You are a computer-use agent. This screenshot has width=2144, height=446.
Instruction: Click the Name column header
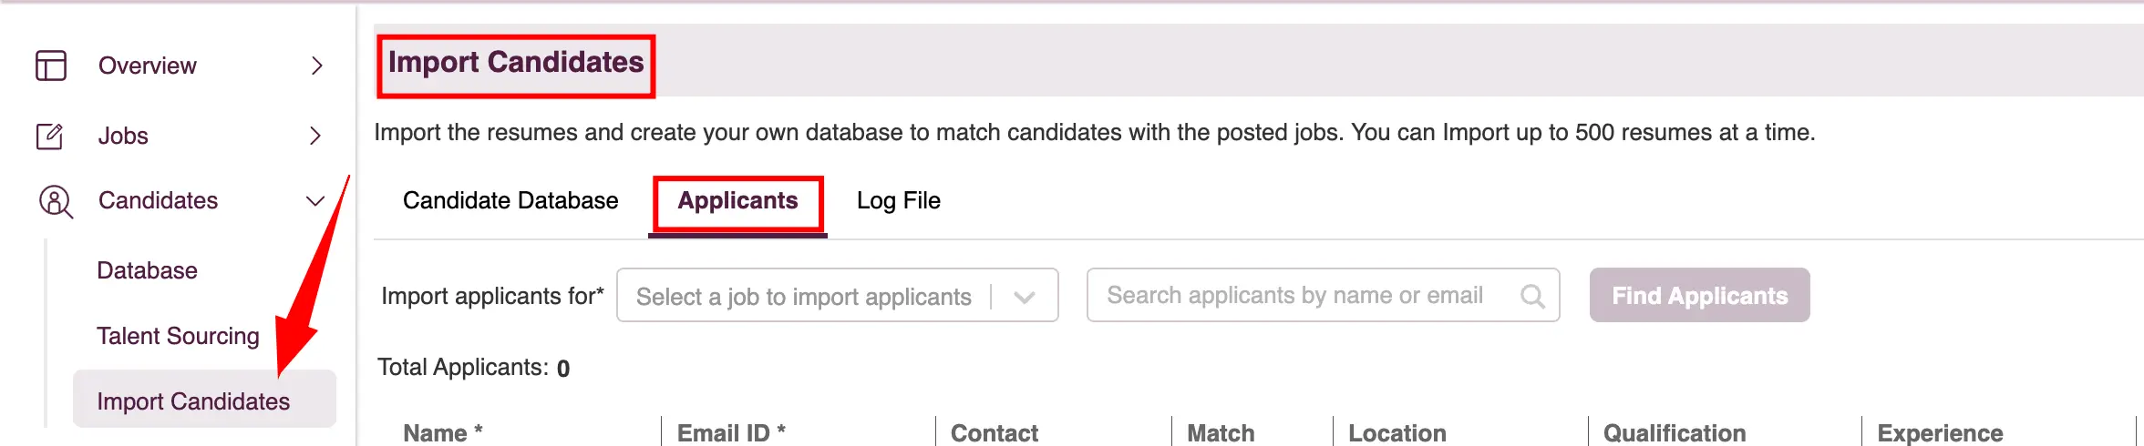tap(442, 433)
